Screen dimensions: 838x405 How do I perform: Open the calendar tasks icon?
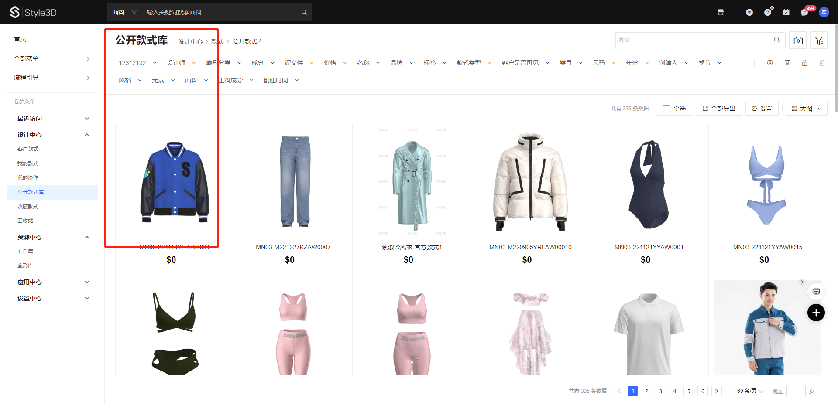click(786, 12)
